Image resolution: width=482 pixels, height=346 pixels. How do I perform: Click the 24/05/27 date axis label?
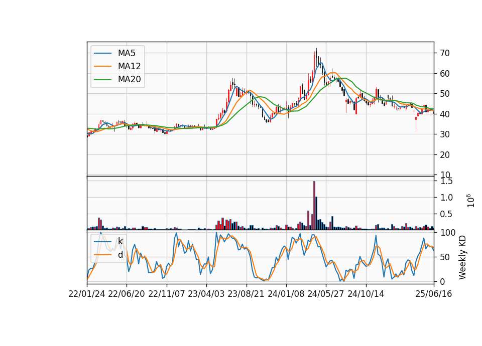tap(326, 294)
